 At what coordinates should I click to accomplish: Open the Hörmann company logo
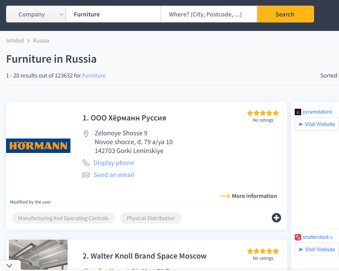click(38, 146)
